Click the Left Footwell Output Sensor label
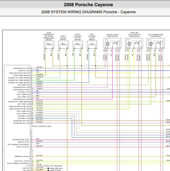This screenshot has width=170, height=171. 92,37
